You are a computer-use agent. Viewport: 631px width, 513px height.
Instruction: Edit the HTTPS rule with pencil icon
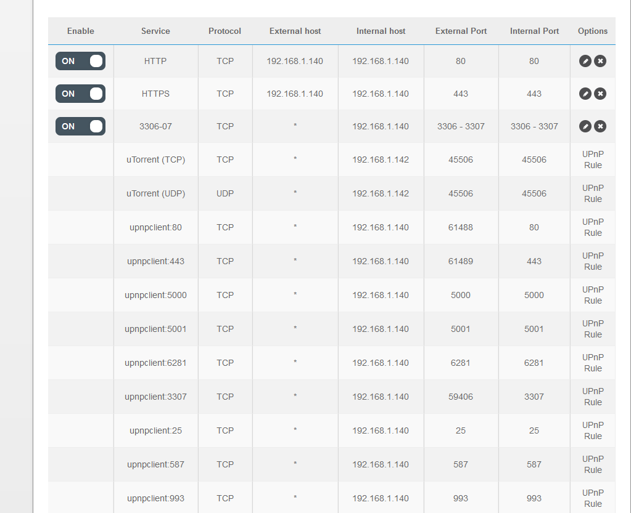tap(585, 94)
